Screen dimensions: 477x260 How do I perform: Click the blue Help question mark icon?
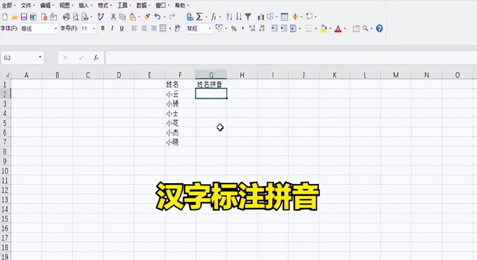click(x=380, y=29)
